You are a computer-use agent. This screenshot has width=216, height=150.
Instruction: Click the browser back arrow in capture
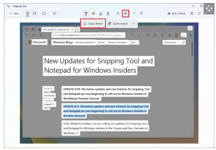coord(27,35)
